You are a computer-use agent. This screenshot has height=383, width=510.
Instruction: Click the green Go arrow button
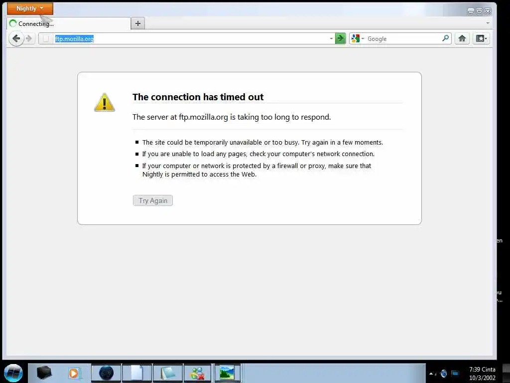coord(340,39)
